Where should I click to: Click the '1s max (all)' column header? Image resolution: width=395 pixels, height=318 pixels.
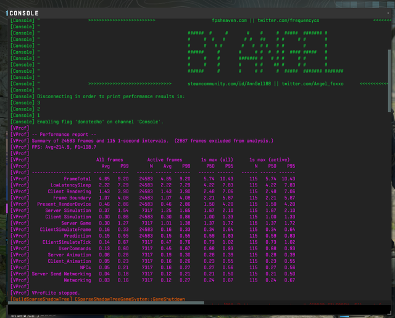tap(217, 160)
